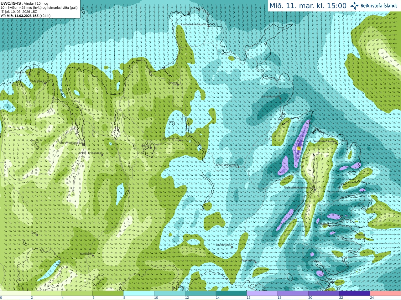Click the legend value '24'

click(x=372, y=298)
